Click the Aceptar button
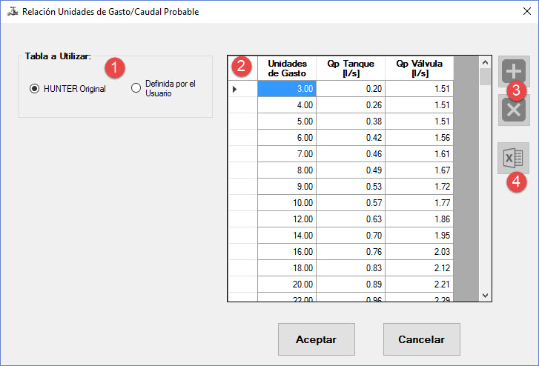 click(x=317, y=339)
